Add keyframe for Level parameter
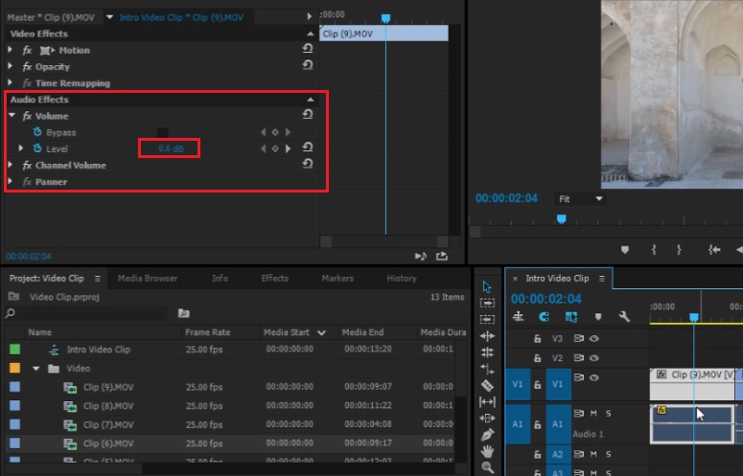This screenshot has height=476, width=743. tap(275, 148)
